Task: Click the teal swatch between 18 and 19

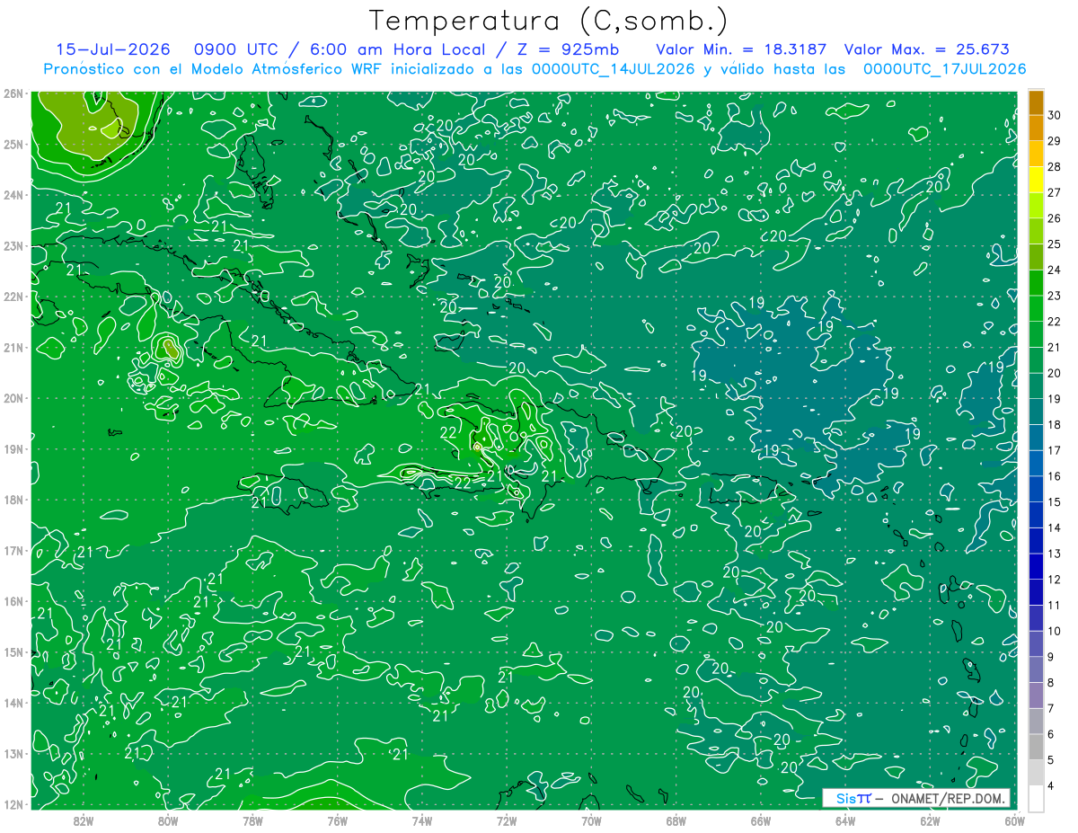Action: 1036,412
